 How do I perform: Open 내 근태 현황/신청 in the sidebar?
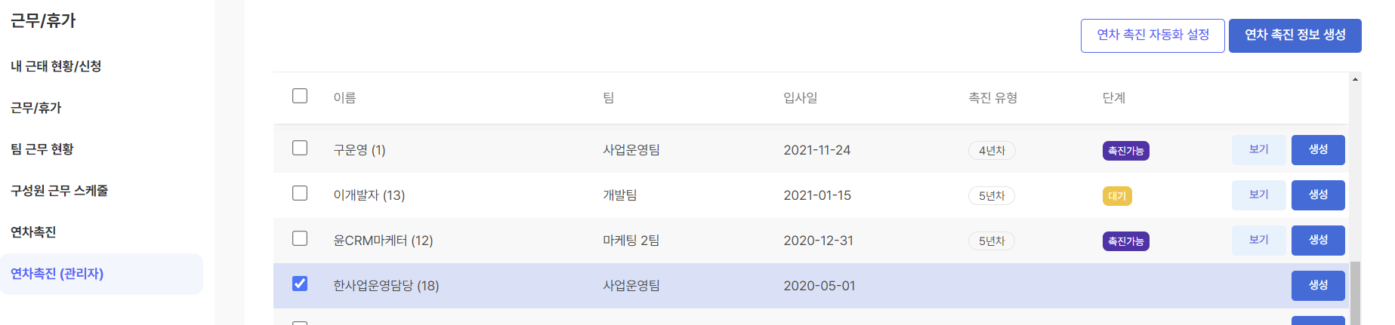point(56,66)
